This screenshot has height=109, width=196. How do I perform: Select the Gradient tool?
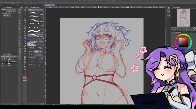(x=25, y=59)
